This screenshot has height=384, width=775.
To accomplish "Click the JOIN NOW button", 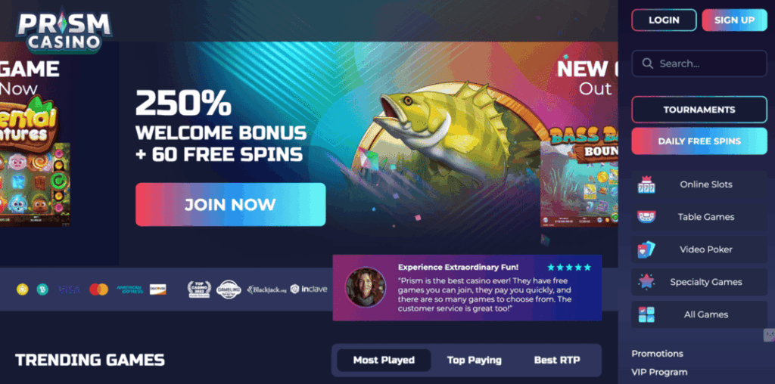I will tap(231, 204).
